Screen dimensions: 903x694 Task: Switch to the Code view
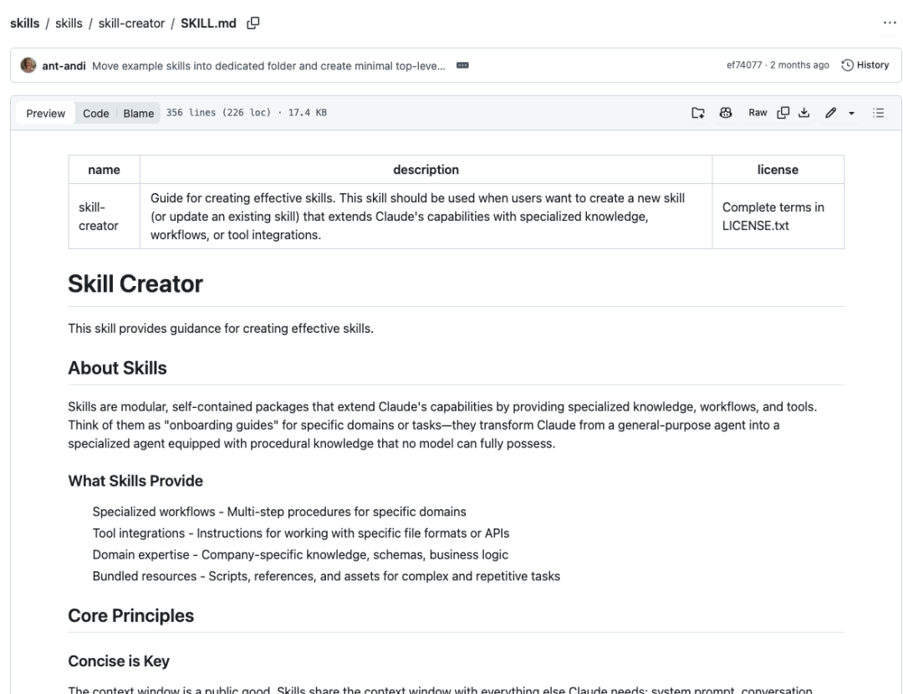point(95,114)
